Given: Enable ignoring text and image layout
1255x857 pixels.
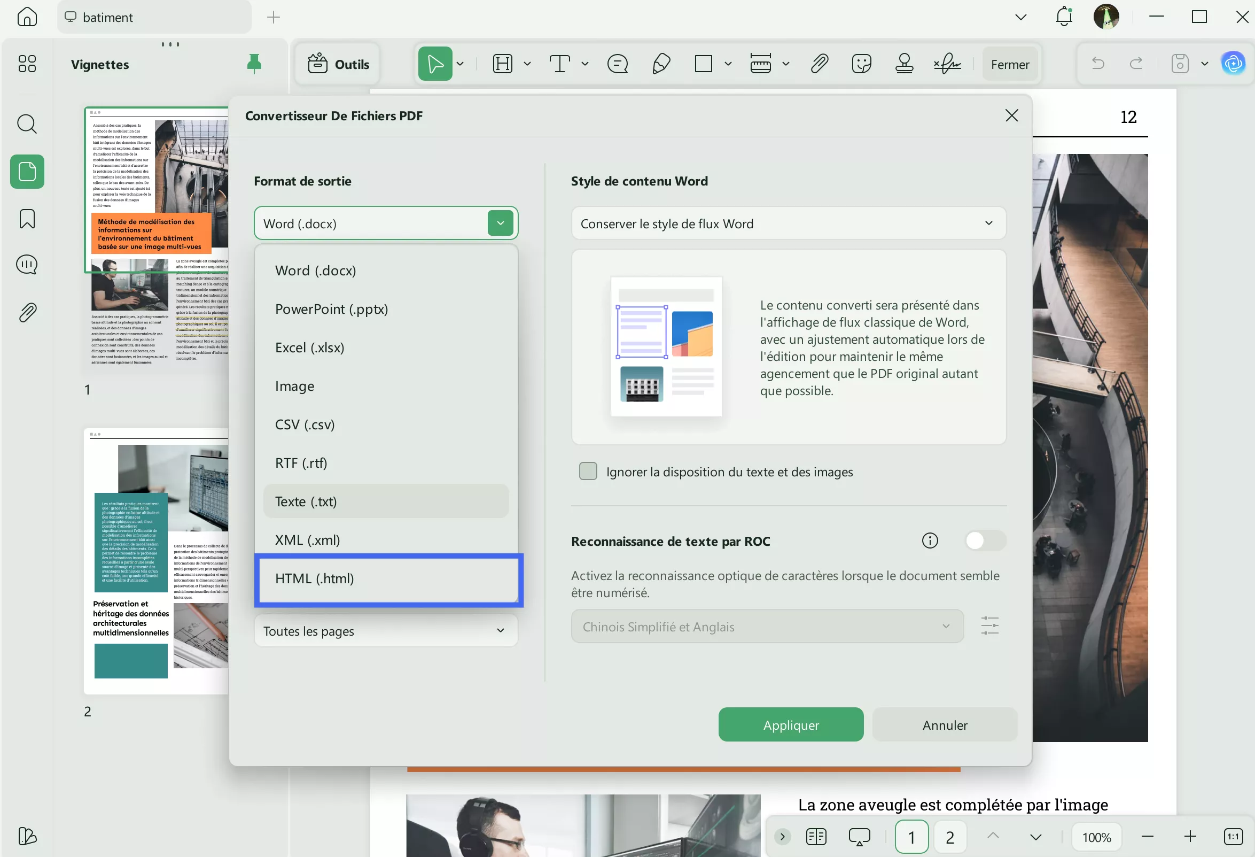Looking at the screenshot, I should pos(588,470).
